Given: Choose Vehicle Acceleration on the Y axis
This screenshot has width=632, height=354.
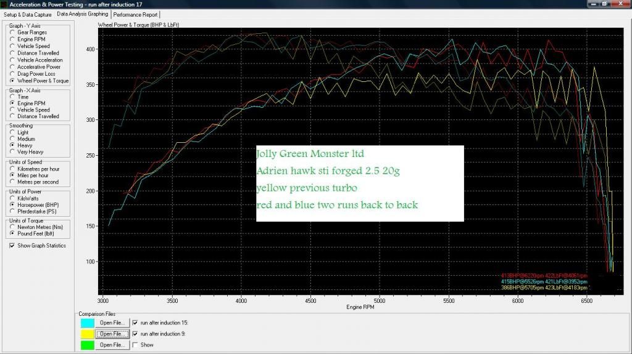Looking at the screenshot, I should [x=12, y=60].
